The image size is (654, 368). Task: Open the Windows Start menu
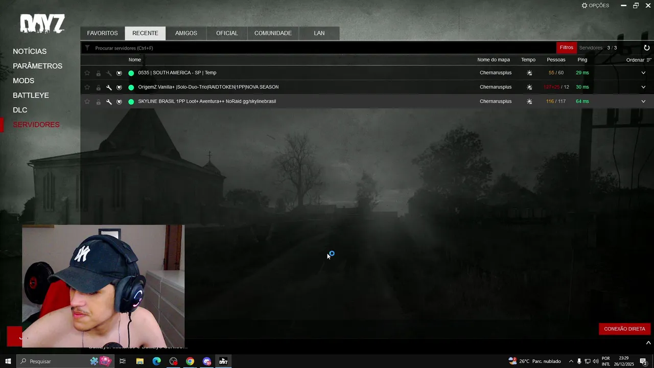click(x=8, y=361)
